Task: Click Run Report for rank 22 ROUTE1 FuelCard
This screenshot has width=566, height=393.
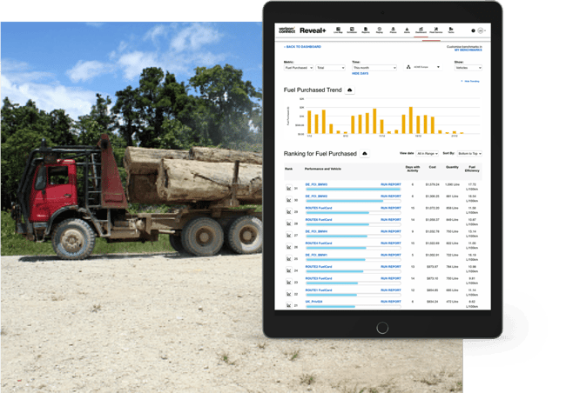Action: [391, 290]
